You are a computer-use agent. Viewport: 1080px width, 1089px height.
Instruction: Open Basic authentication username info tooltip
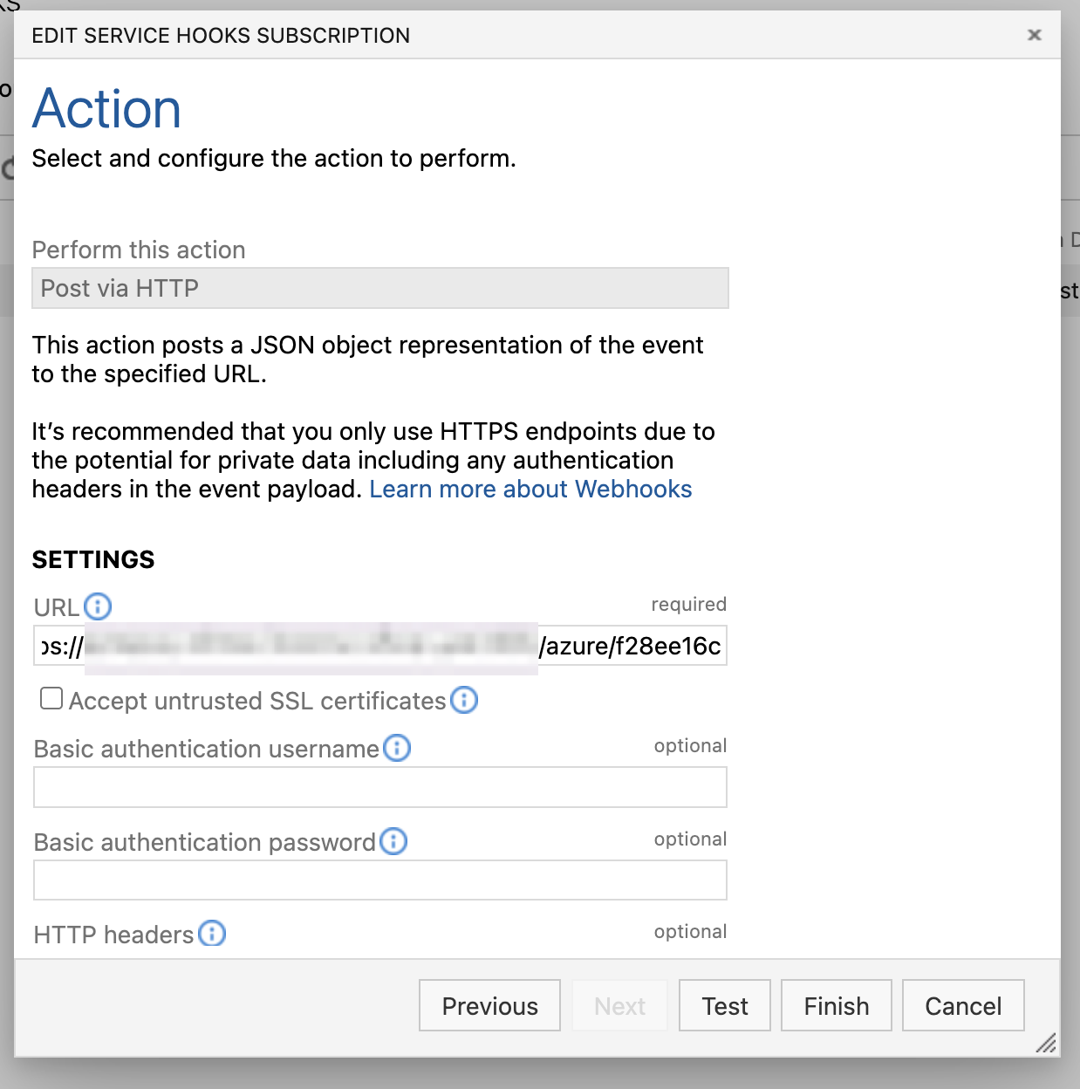397,748
